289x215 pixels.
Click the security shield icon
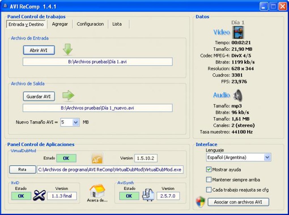tap(201, 202)
